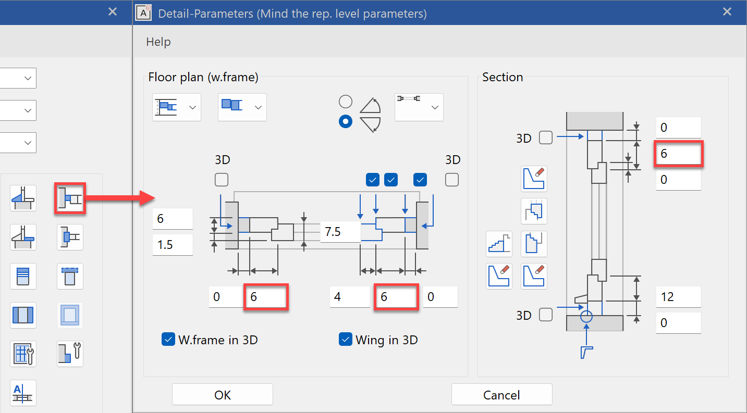This screenshot has width=747, height=413.
Task: Click the blue sill profile symbol below Section diagram
Action: coord(586,352)
